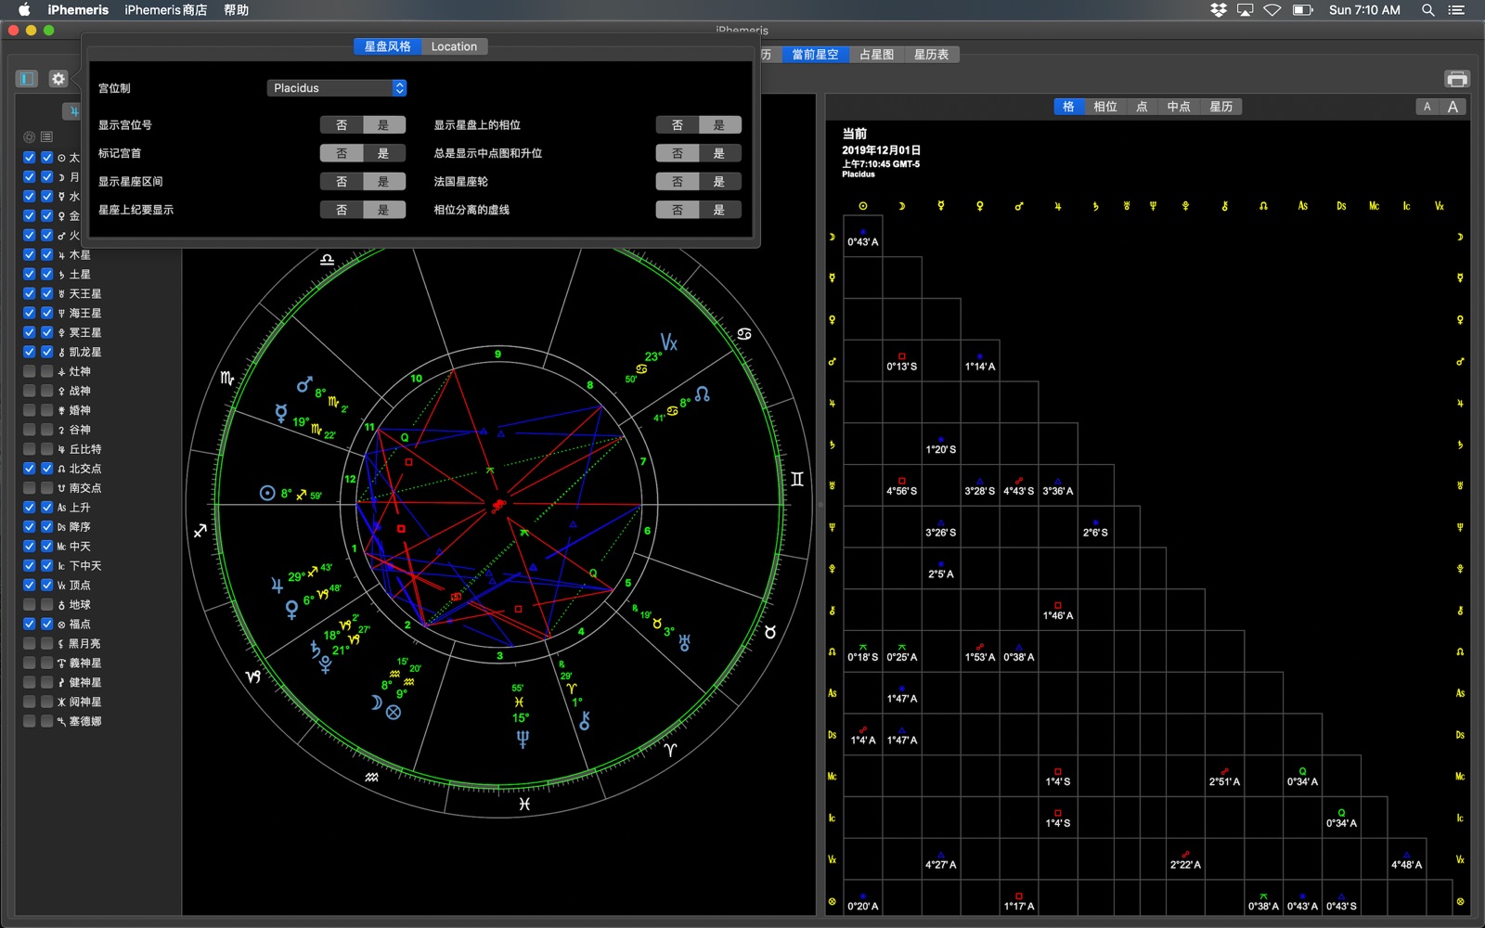
Task: Select the 中点 segment in the grid panel
Action: [1178, 107]
